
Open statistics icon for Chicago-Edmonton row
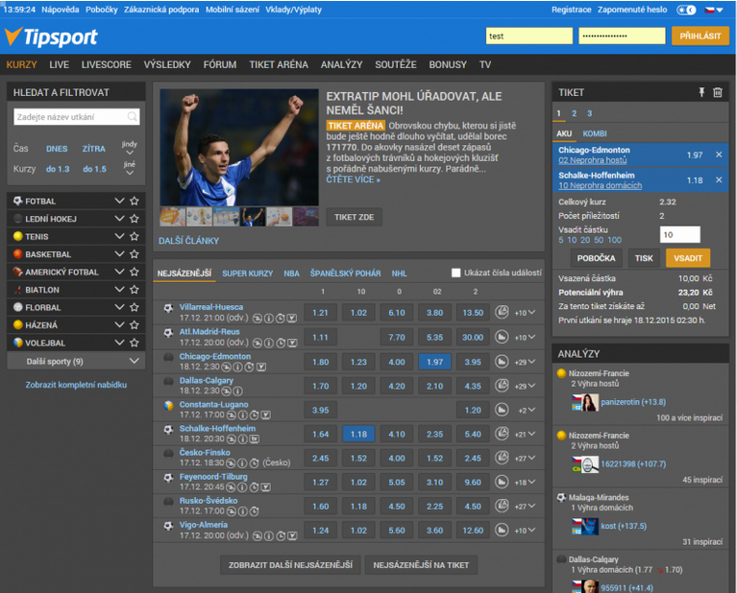(x=502, y=362)
